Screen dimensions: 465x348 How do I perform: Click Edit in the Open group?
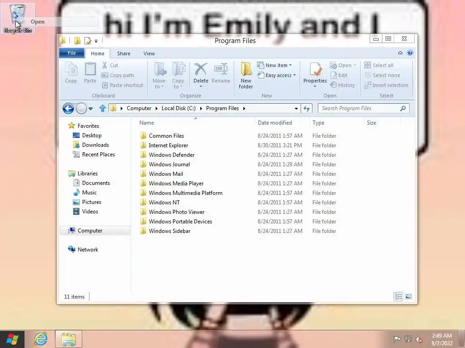click(339, 75)
